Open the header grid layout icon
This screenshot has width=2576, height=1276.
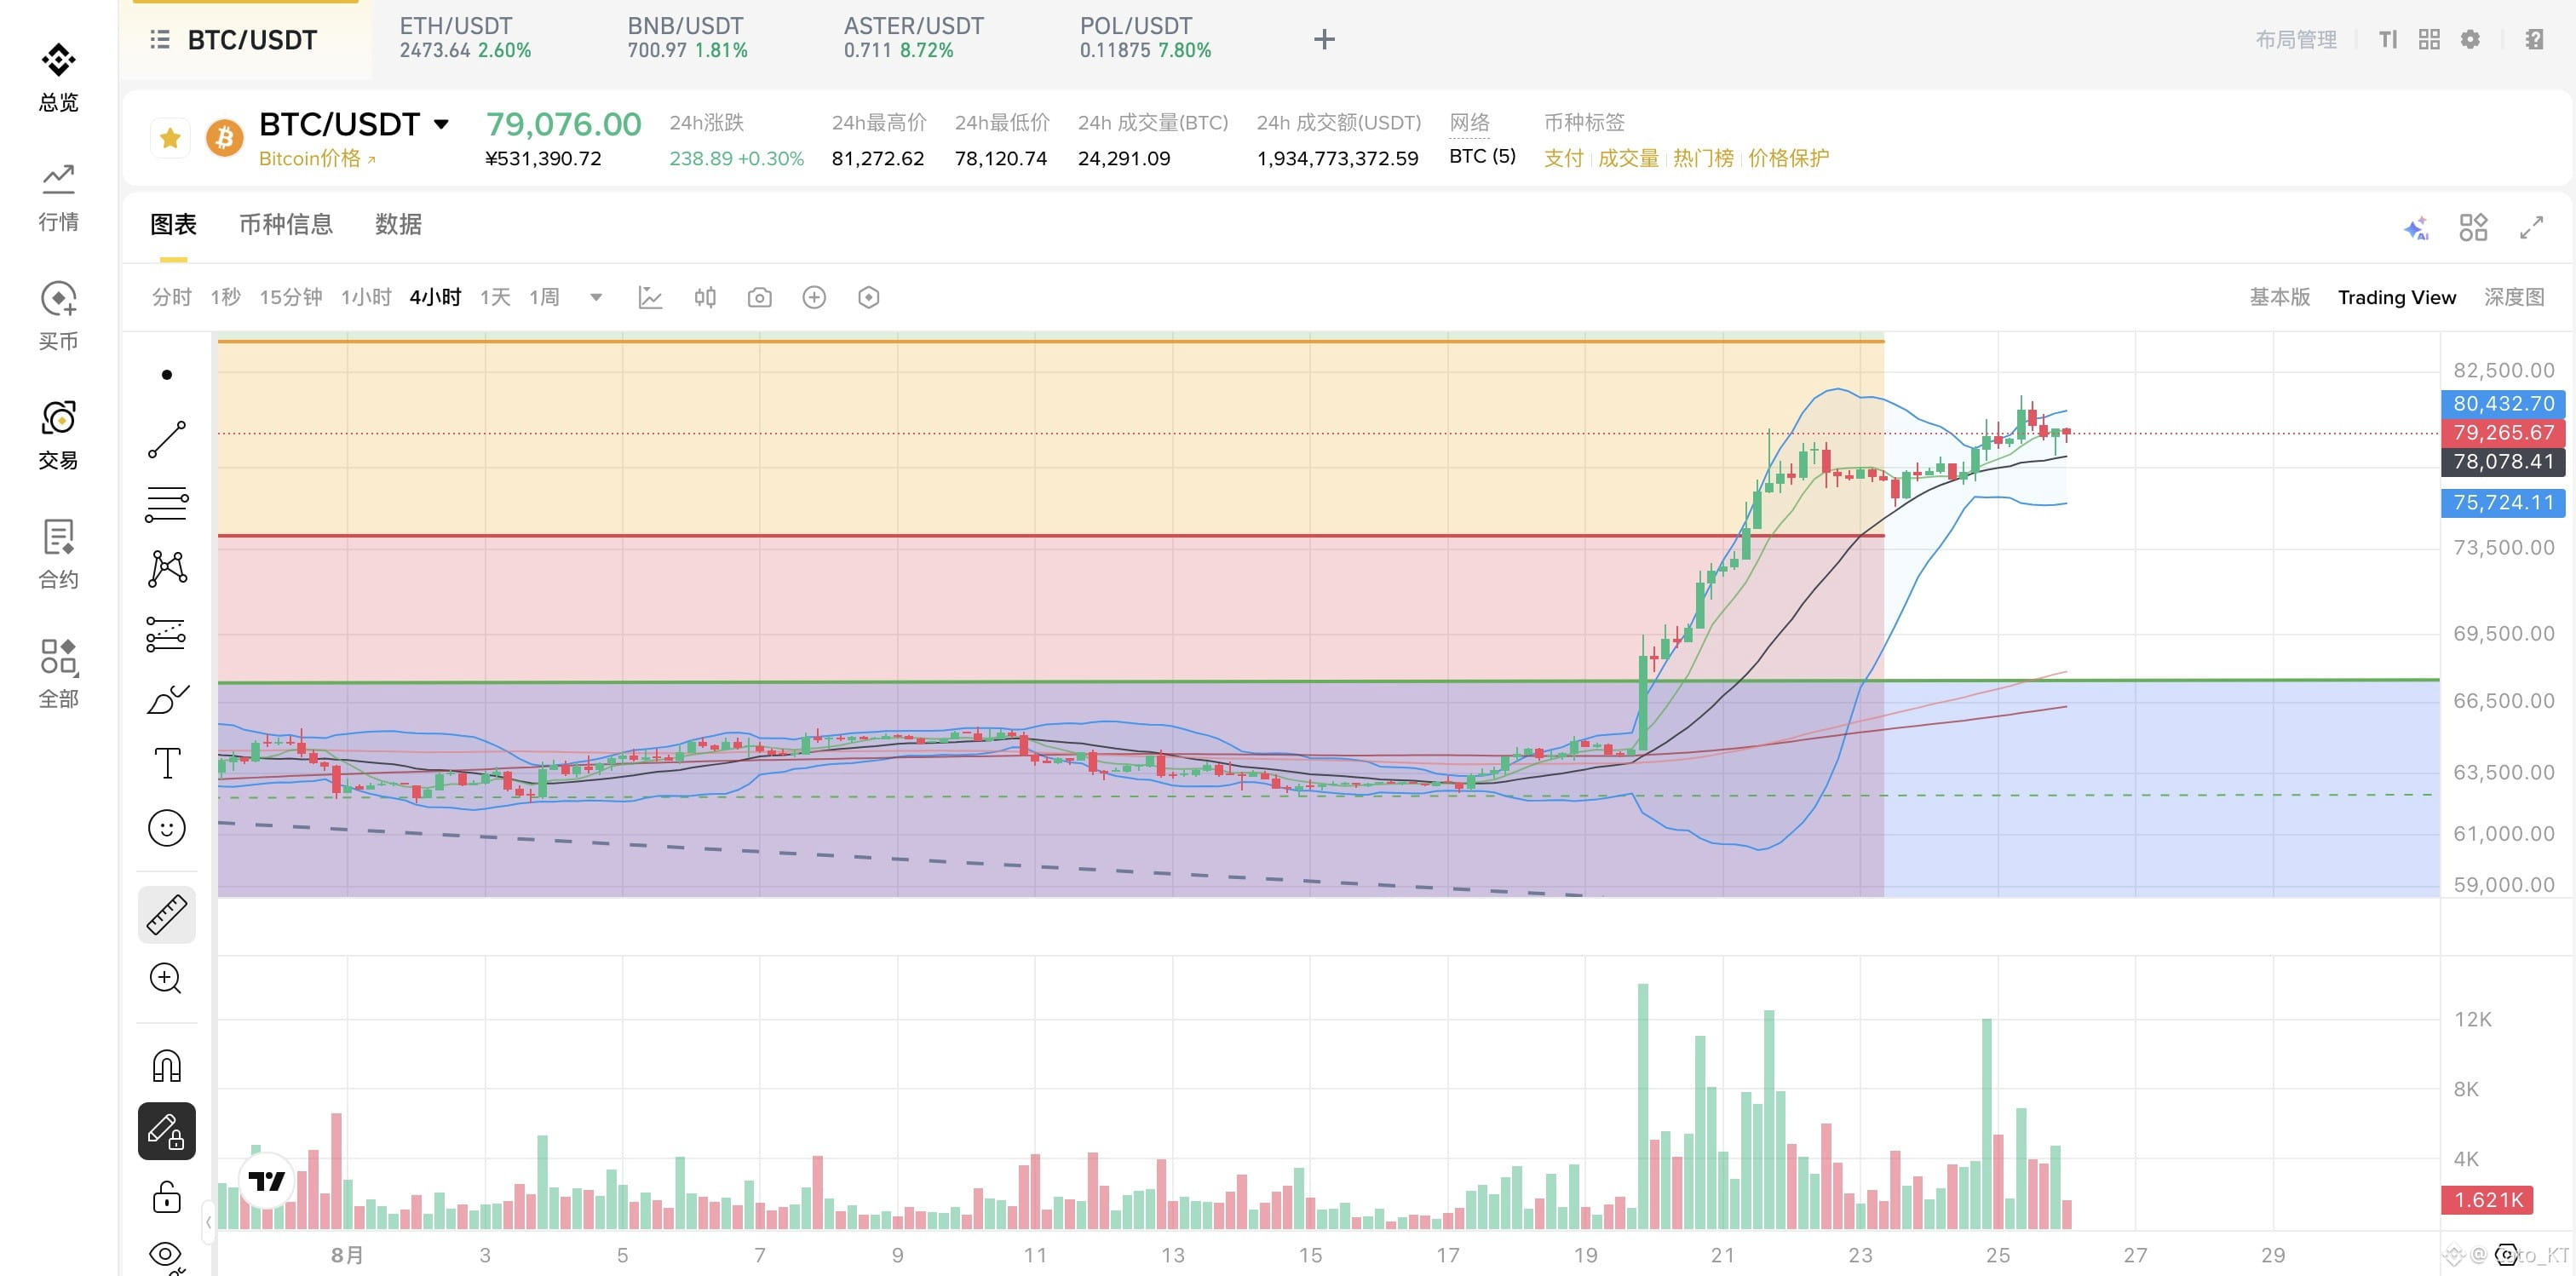pos(2429,40)
